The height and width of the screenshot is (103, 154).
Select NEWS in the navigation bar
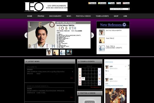(x=69, y=16)
